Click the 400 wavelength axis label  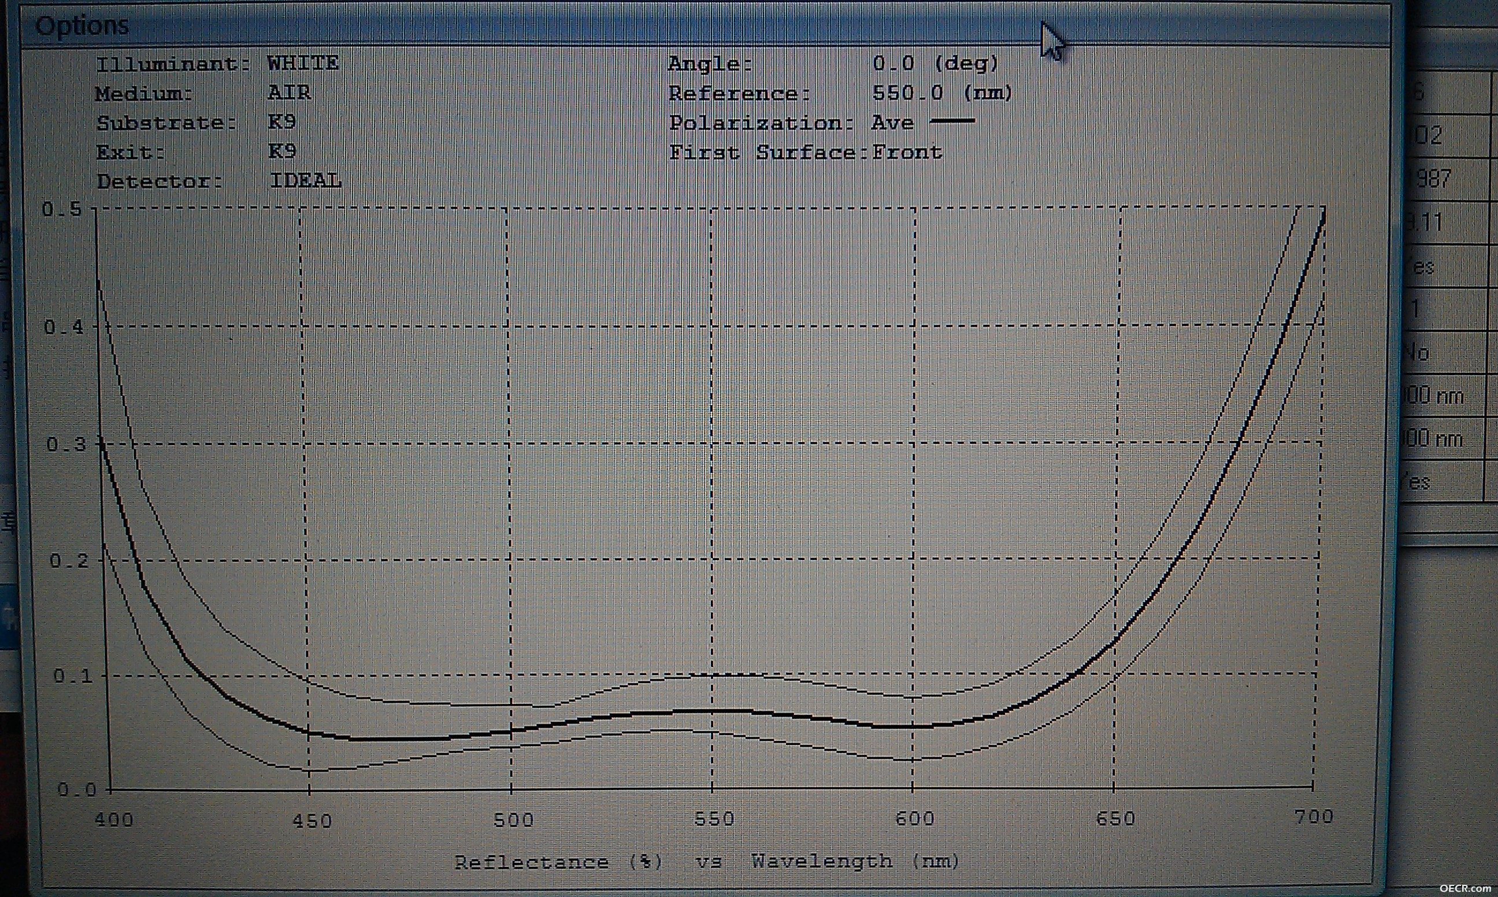(114, 820)
